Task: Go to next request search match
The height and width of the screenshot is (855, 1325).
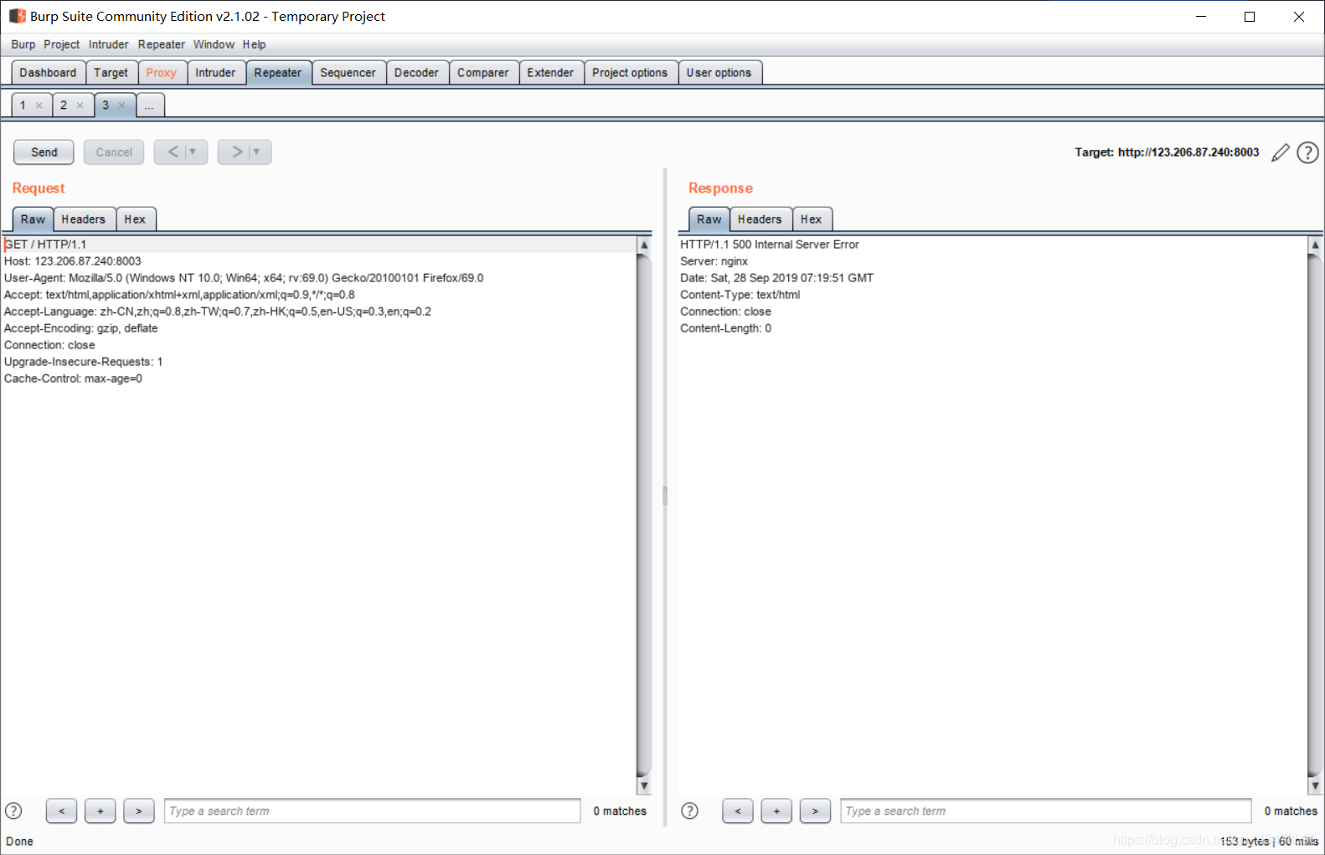Action: [x=139, y=811]
